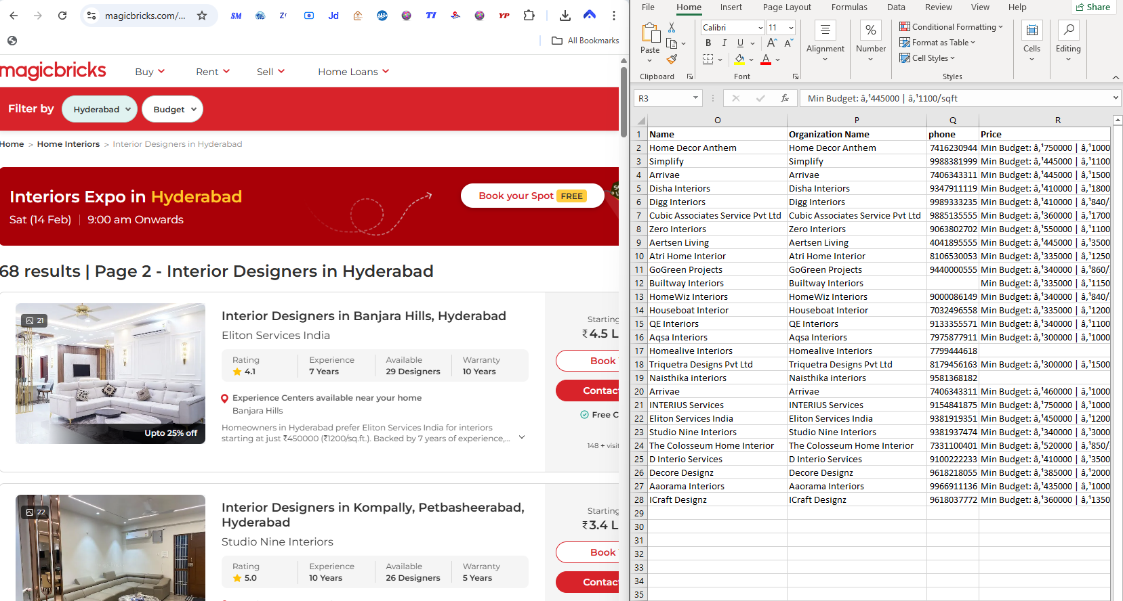Open Eliton Services India listing photo
This screenshot has width=1123, height=601.
(x=110, y=374)
